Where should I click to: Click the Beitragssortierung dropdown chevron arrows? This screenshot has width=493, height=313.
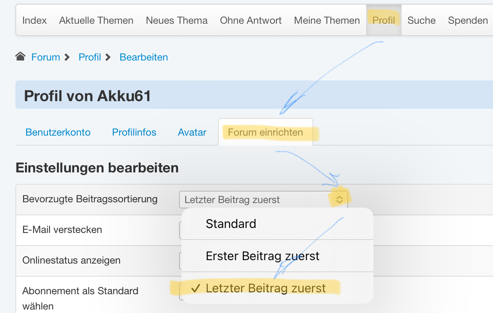[x=339, y=200]
